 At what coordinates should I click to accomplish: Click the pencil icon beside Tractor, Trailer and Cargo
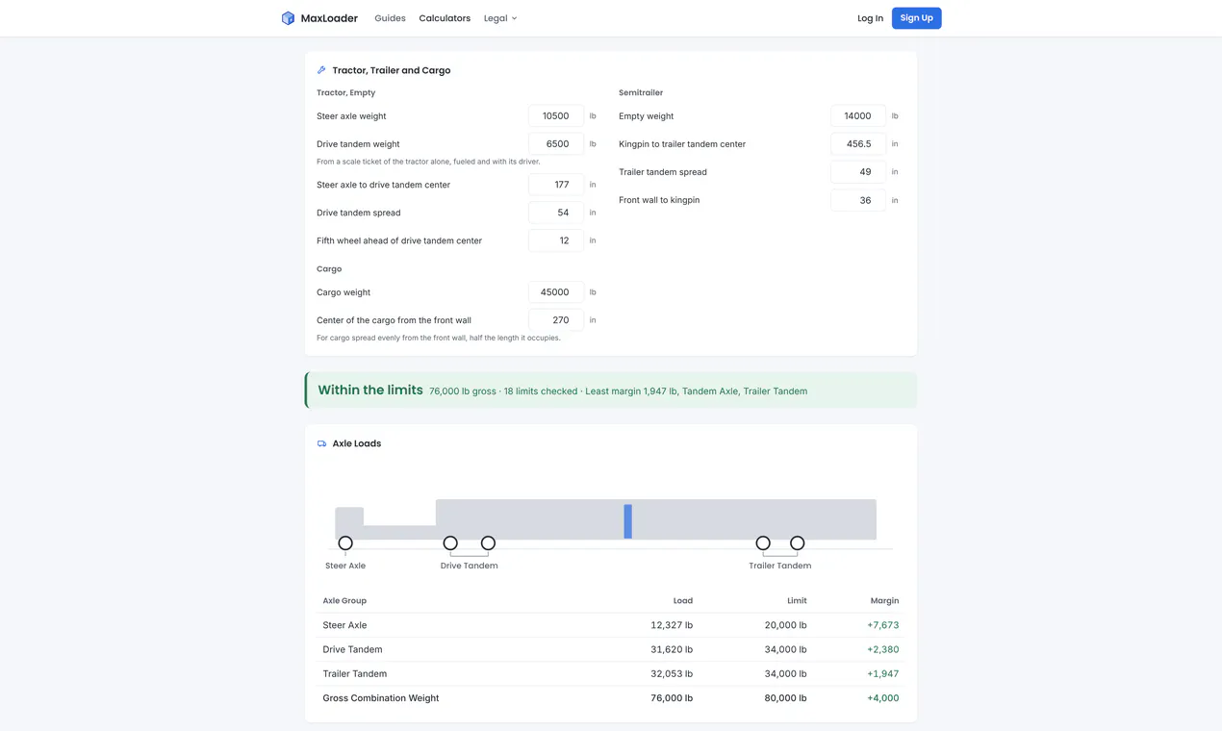pyautogui.click(x=321, y=70)
